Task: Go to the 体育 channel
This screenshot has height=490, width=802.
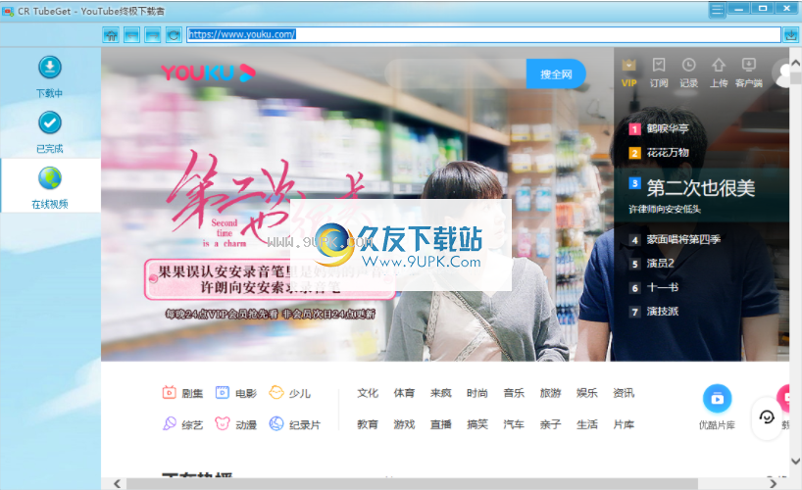Action: [404, 393]
